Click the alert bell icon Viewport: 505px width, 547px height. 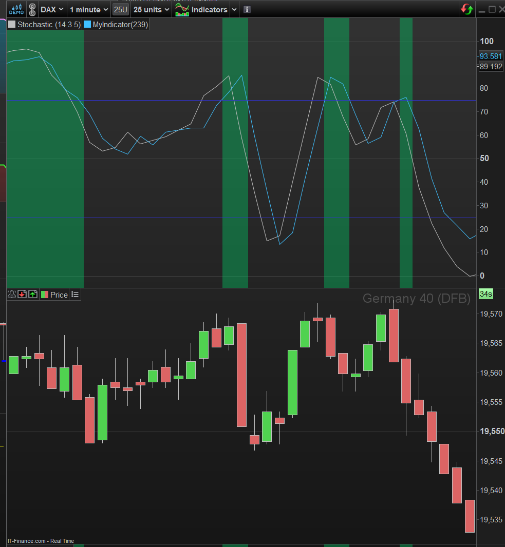click(11, 295)
